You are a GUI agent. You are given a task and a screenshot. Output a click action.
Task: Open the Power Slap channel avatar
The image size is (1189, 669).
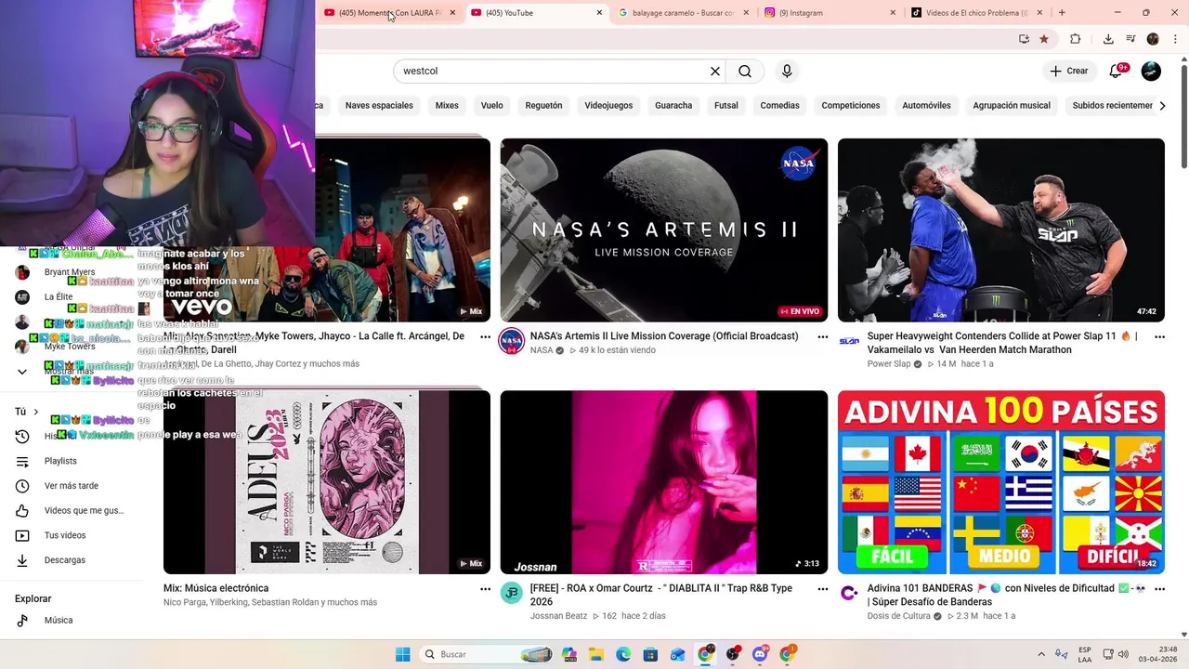coord(849,341)
